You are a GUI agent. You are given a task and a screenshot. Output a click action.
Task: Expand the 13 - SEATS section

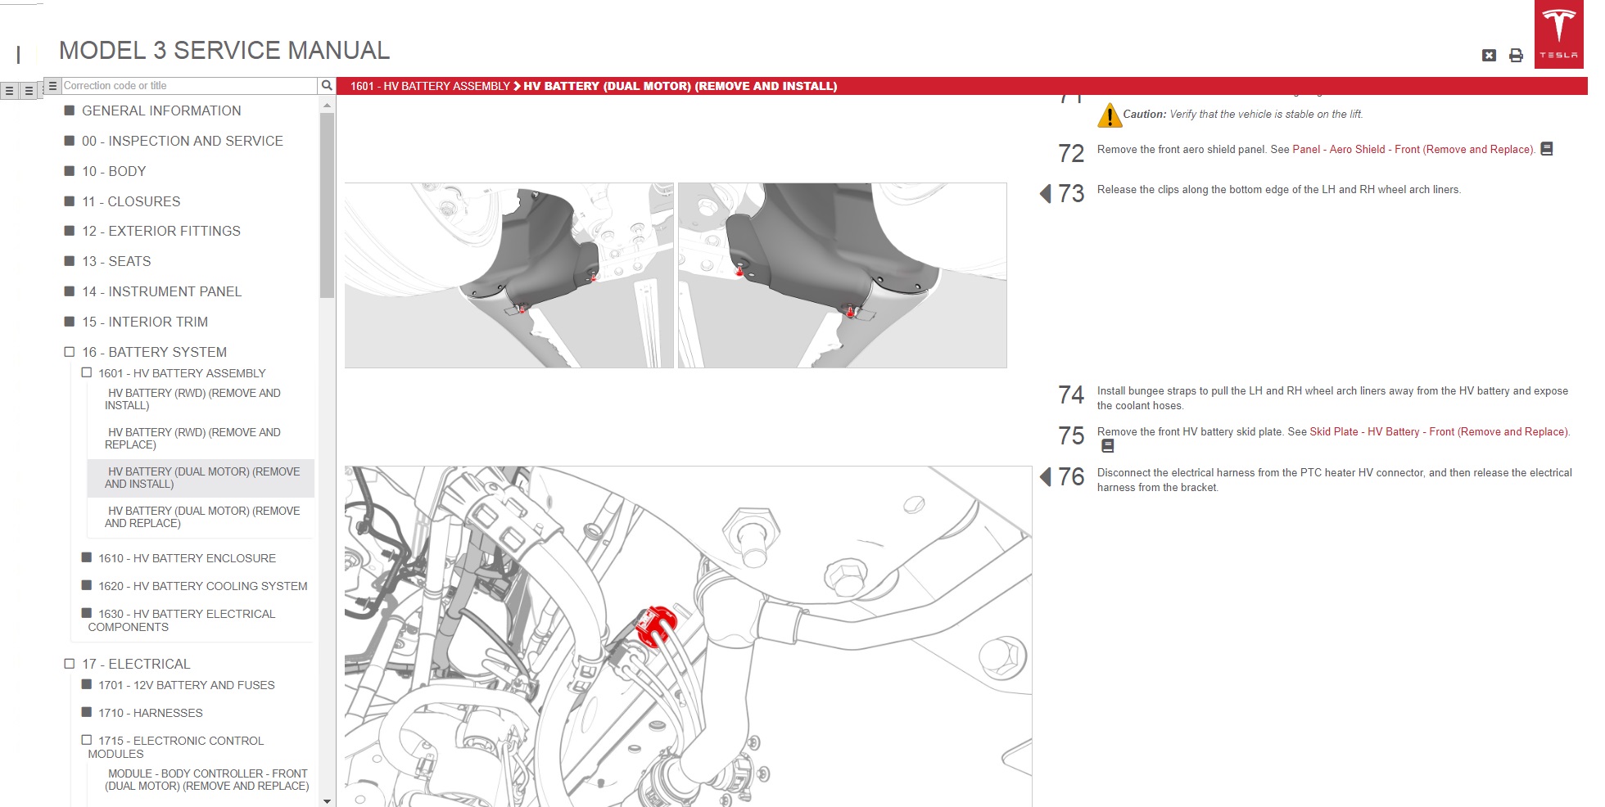(70, 261)
